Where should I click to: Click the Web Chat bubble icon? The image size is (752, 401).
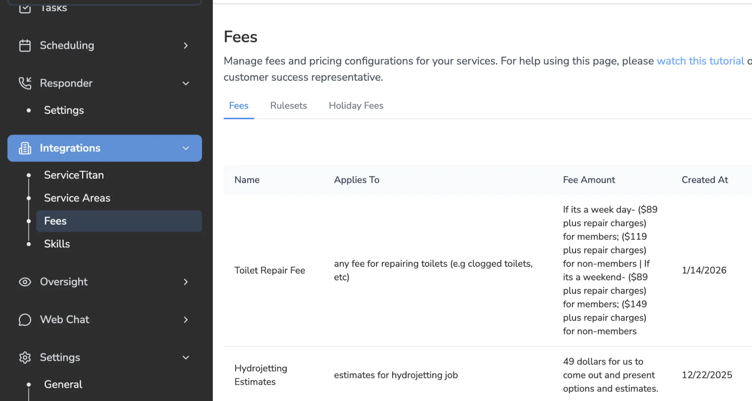click(25, 320)
